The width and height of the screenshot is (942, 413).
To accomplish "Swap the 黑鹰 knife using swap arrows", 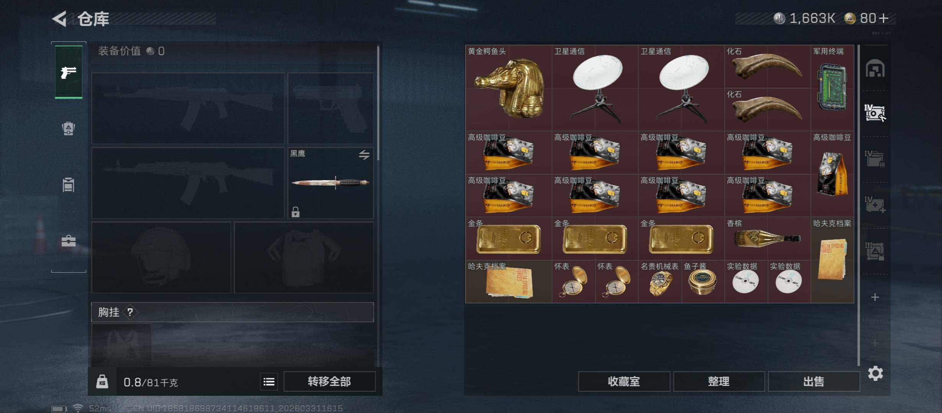I will [364, 154].
